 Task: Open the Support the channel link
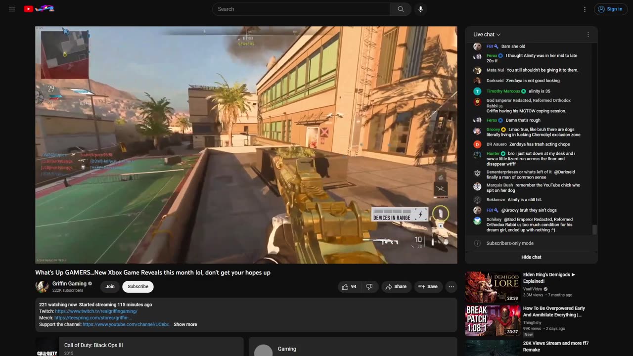click(126, 324)
